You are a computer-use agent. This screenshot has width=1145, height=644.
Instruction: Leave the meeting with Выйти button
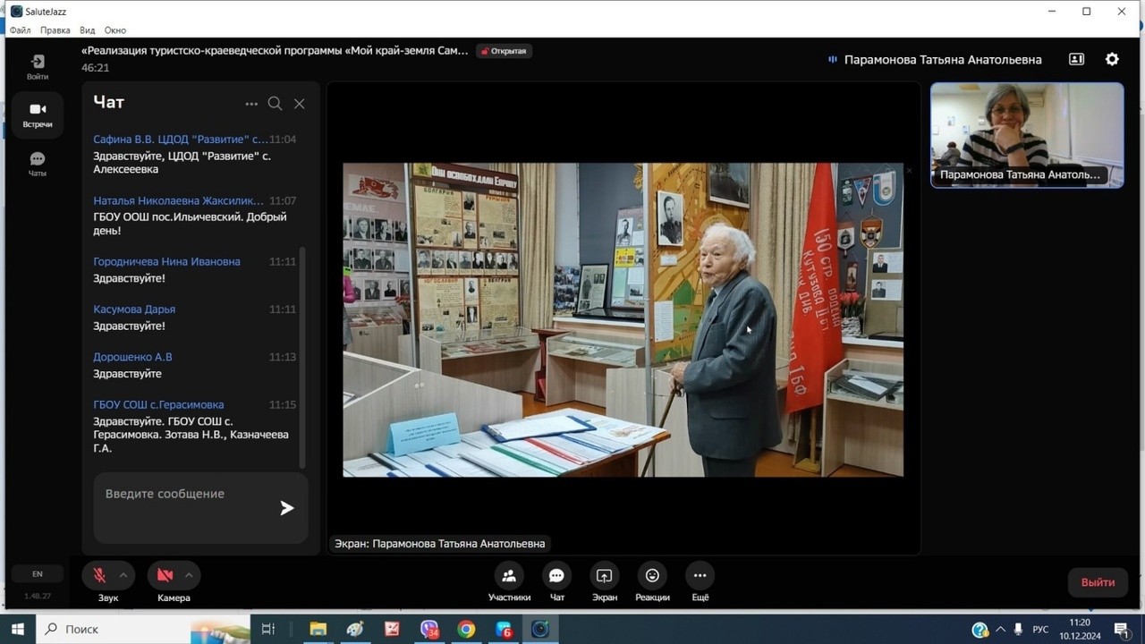coord(1098,582)
